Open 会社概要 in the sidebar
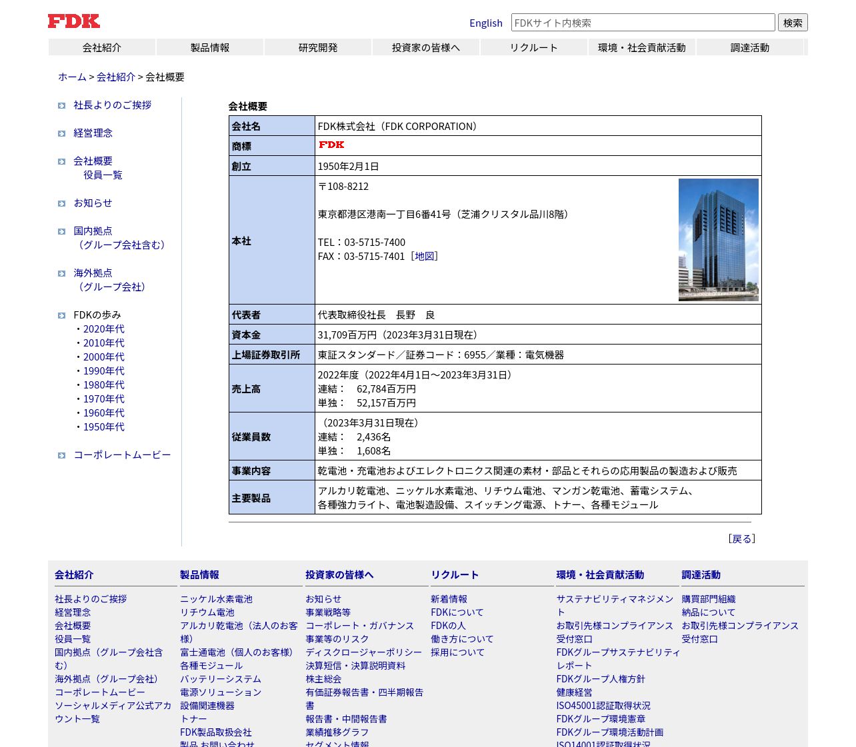 coord(93,161)
